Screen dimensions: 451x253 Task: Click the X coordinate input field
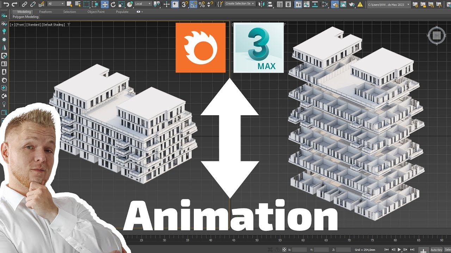coord(300,250)
